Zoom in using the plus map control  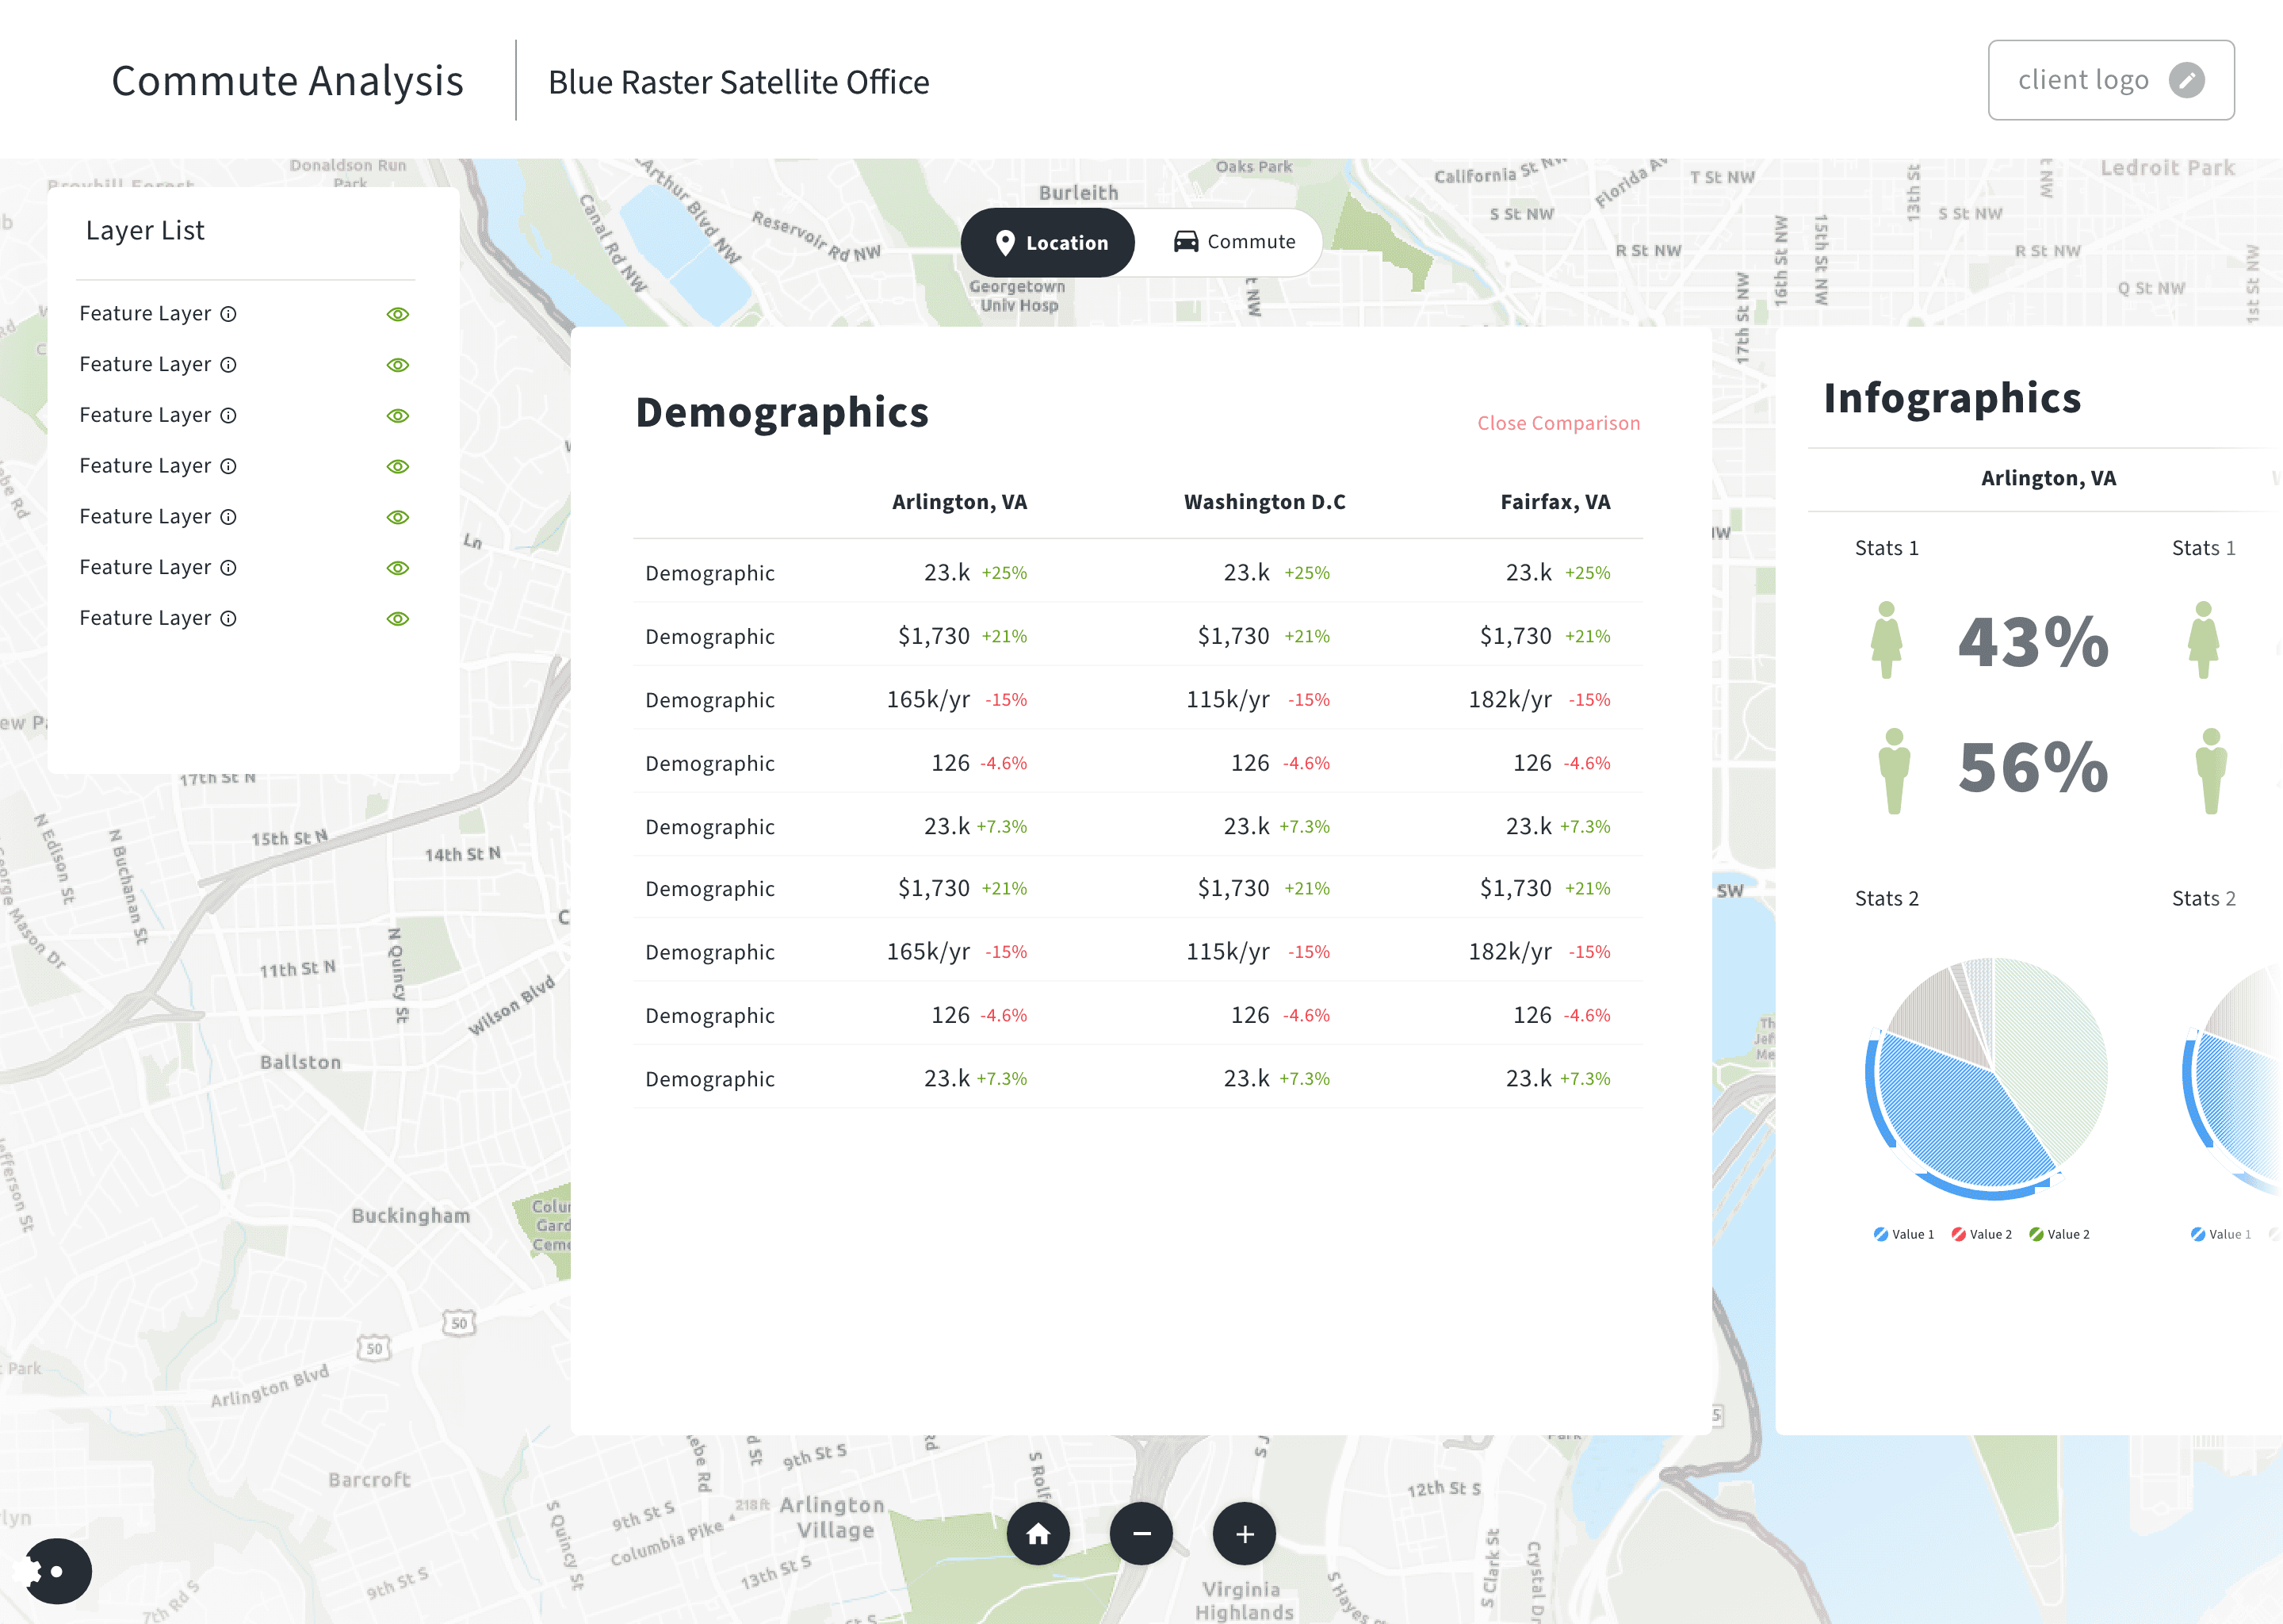tap(1245, 1533)
